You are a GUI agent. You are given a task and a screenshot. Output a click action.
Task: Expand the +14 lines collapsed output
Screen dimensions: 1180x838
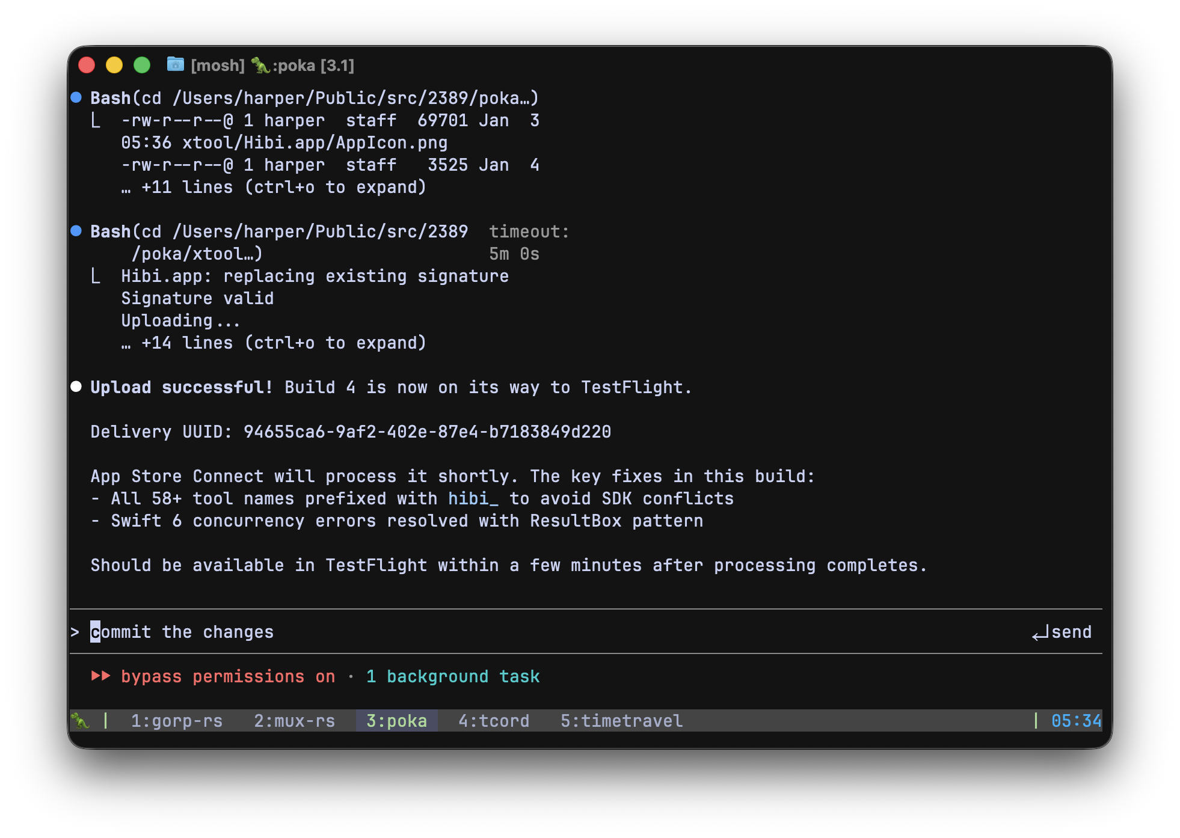pos(274,343)
